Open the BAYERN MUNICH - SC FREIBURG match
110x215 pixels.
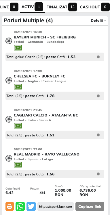tap(45, 37)
